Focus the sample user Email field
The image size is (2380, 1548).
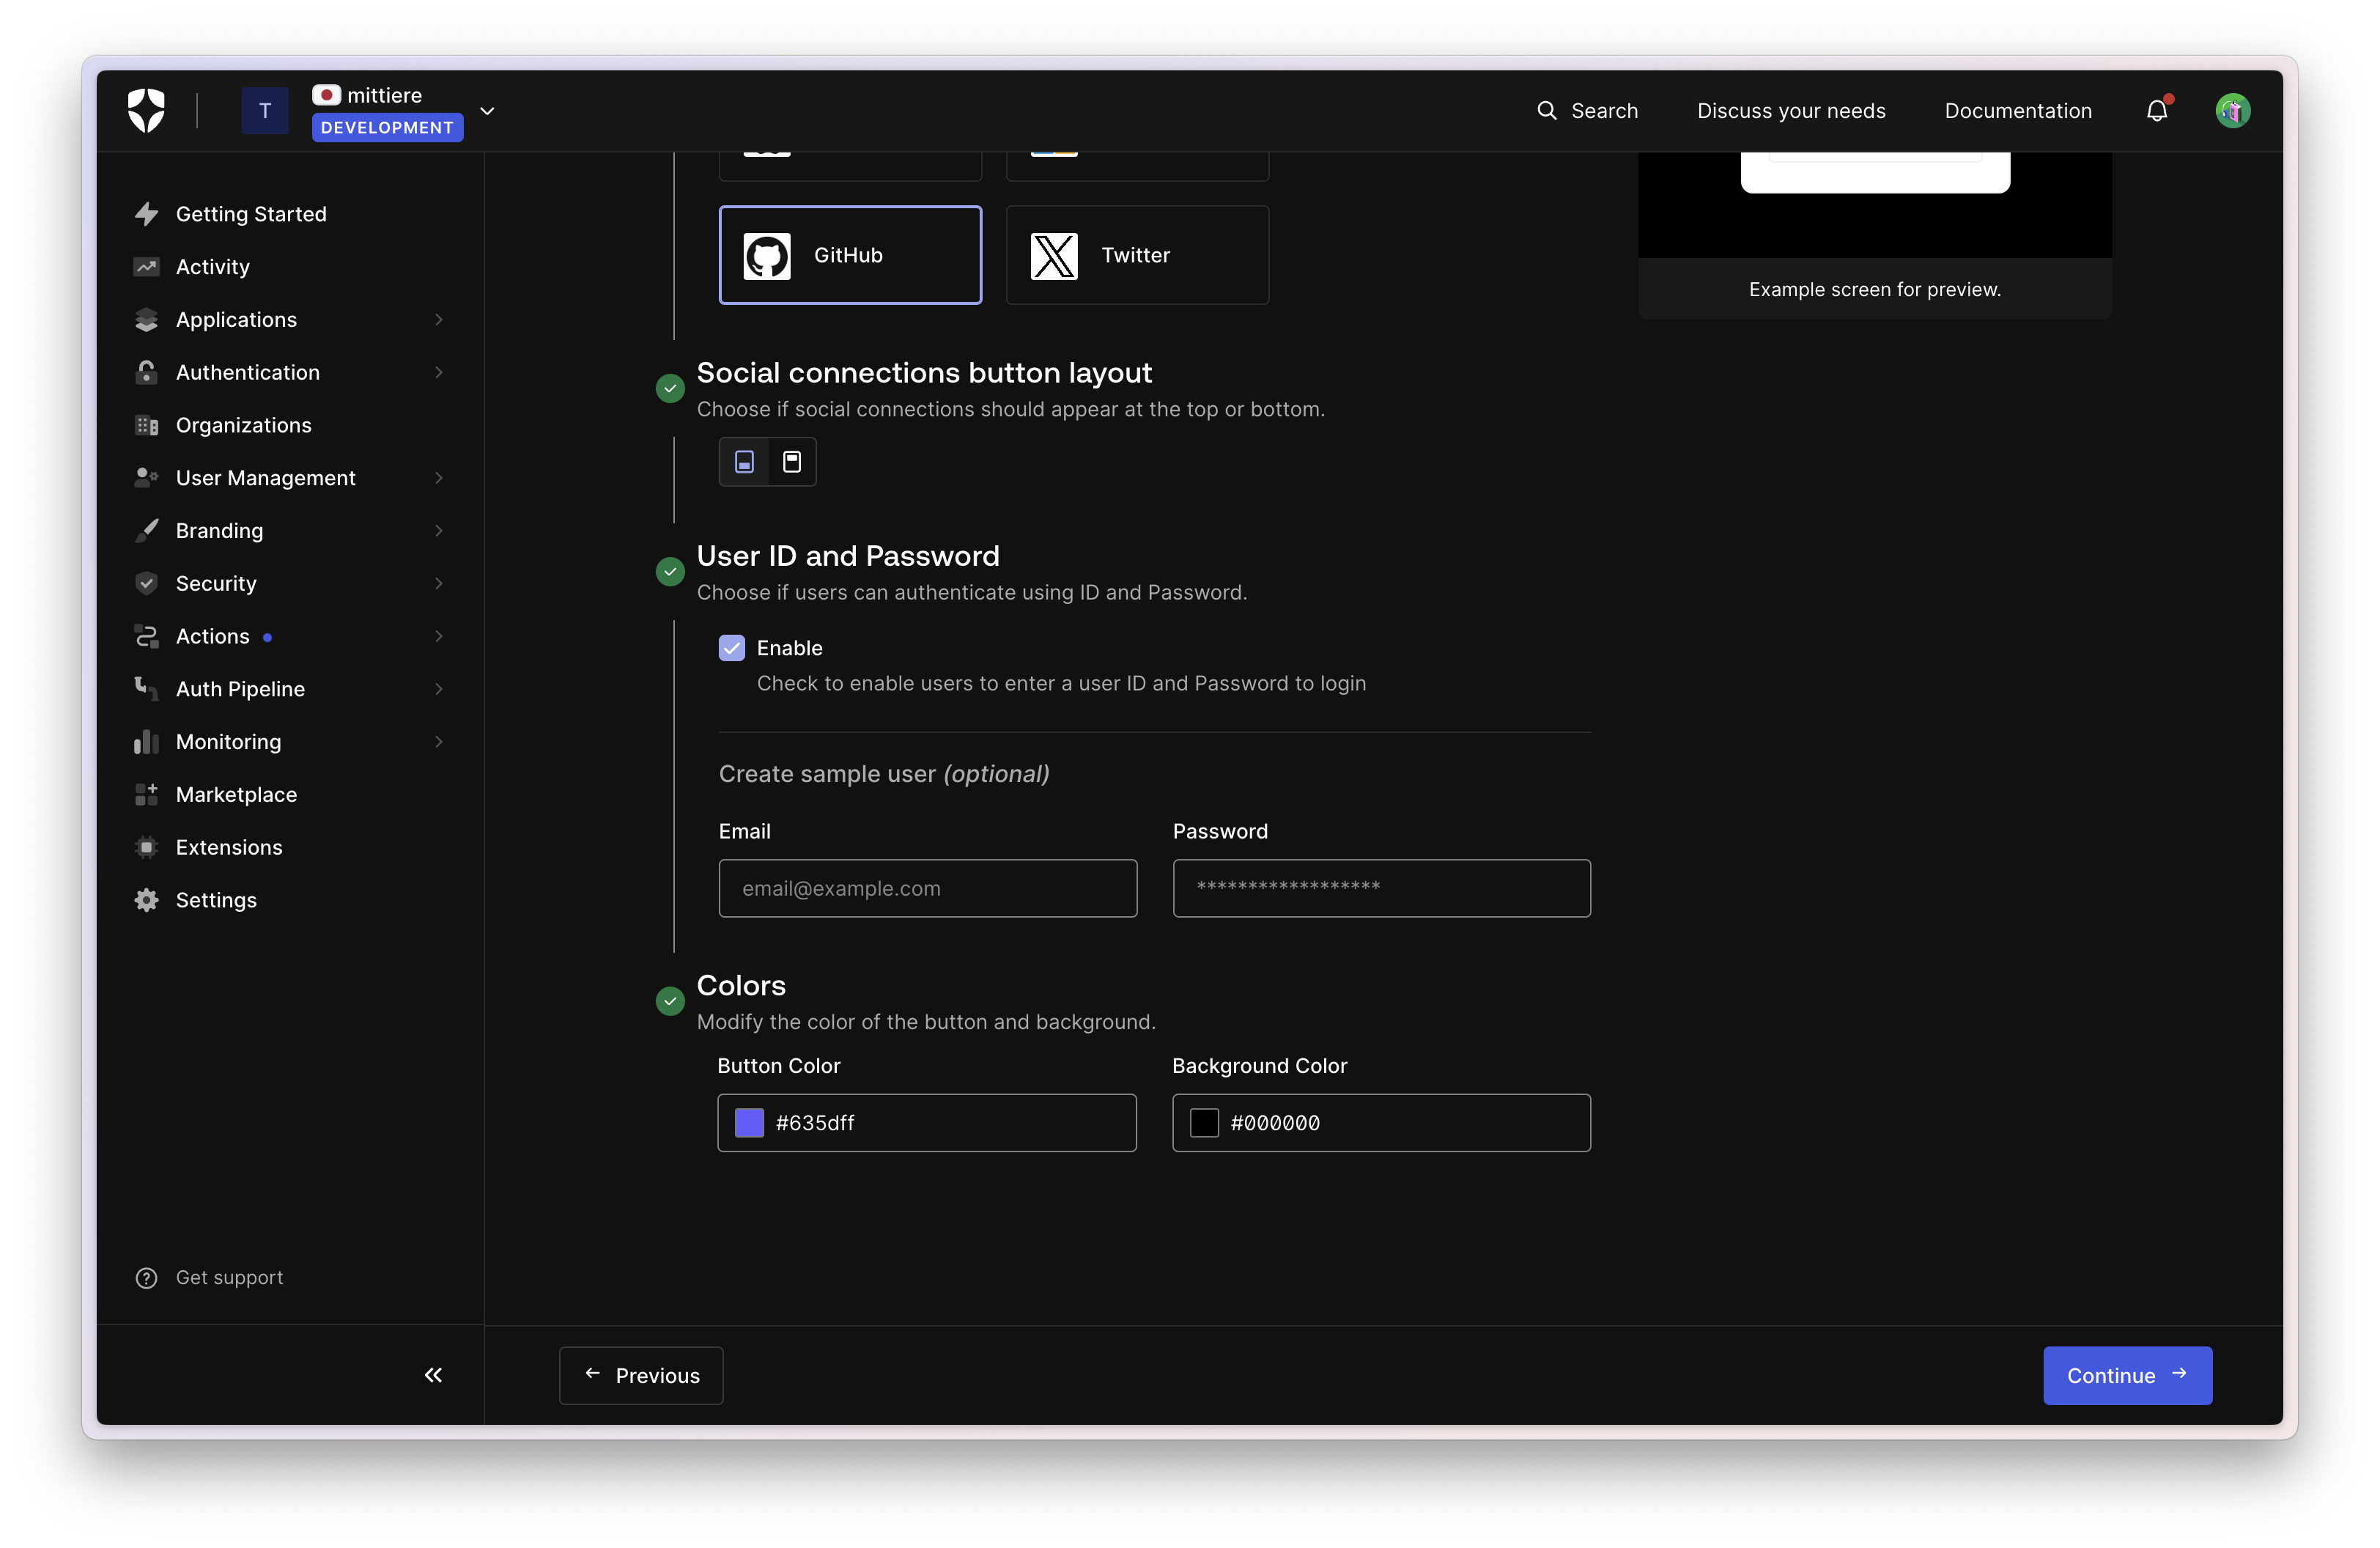pos(927,888)
